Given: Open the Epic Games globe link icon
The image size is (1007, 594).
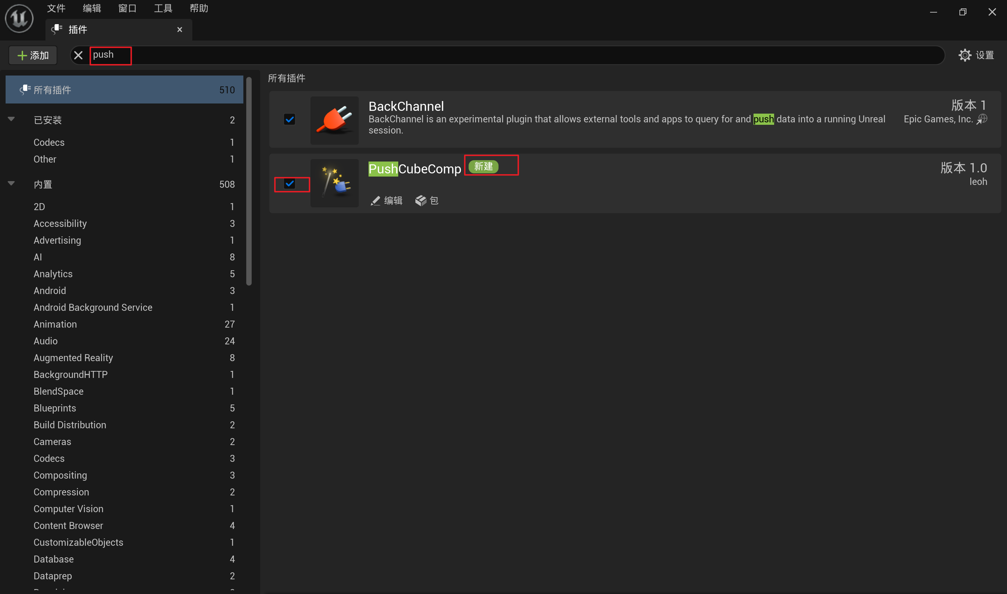Looking at the screenshot, I should (982, 119).
